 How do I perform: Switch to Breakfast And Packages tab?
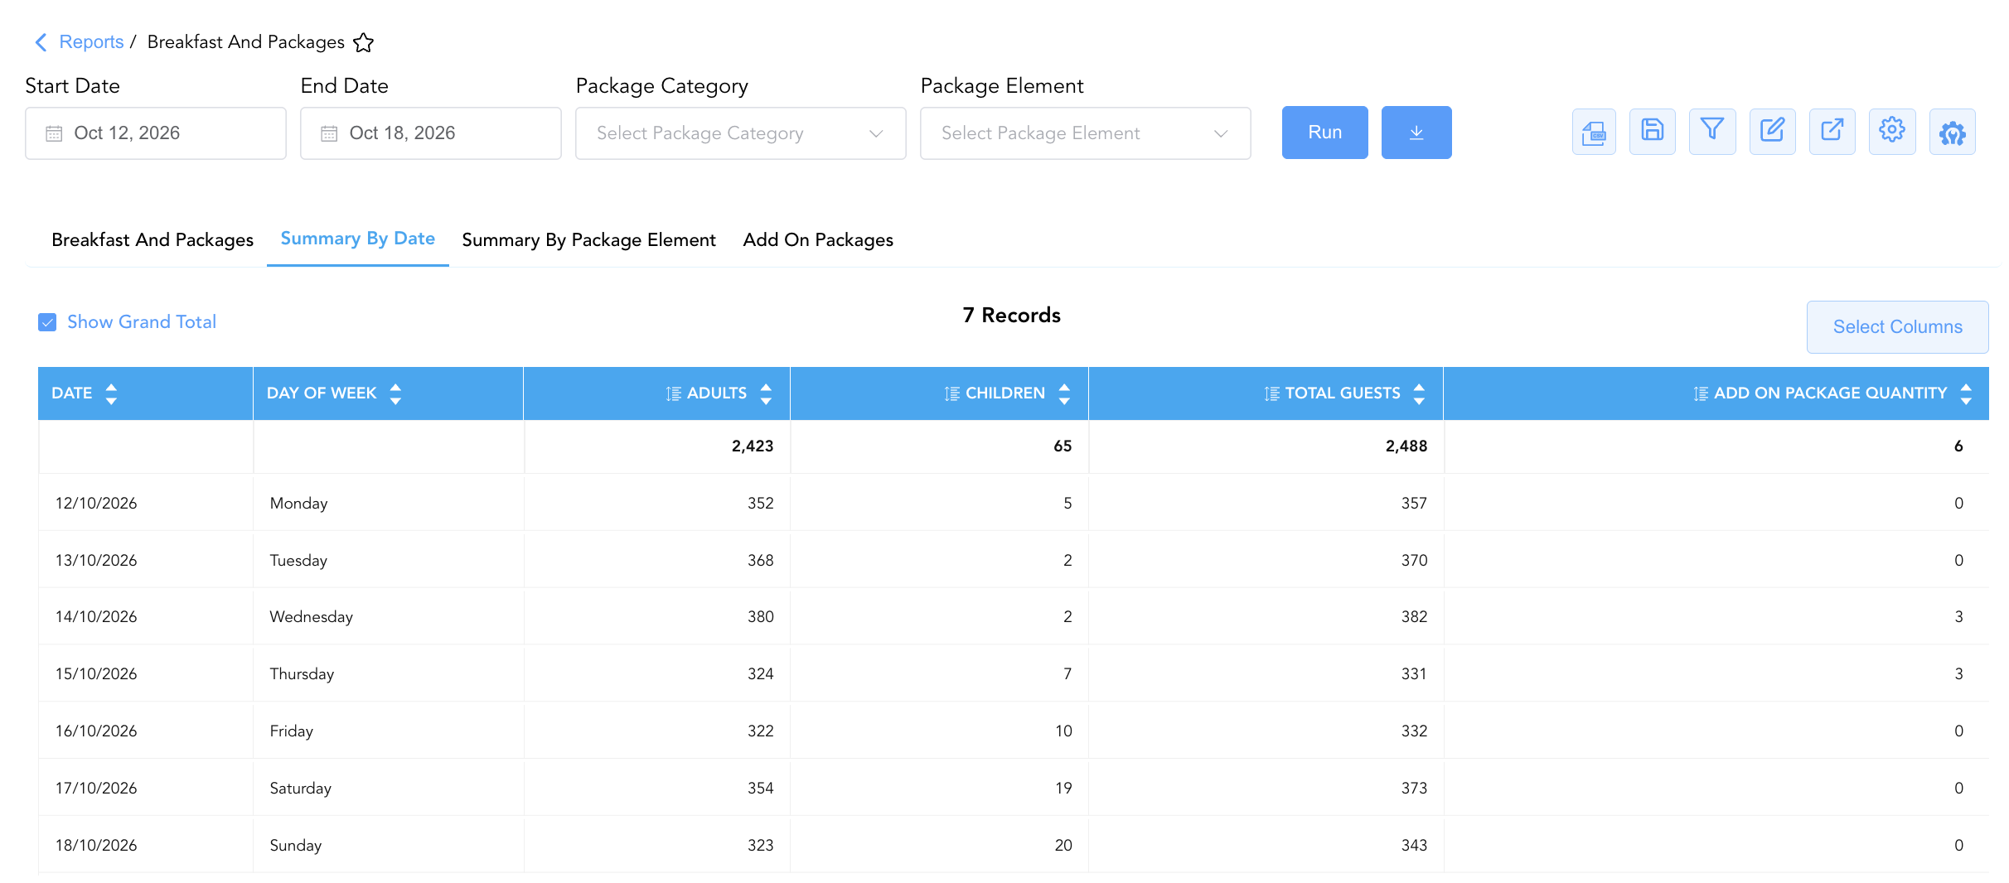pyautogui.click(x=152, y=240)
